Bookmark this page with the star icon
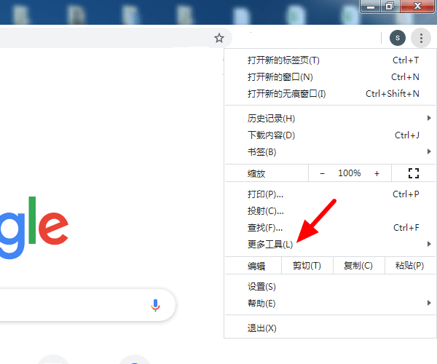 pyautogui.click(x=219, y=38)
